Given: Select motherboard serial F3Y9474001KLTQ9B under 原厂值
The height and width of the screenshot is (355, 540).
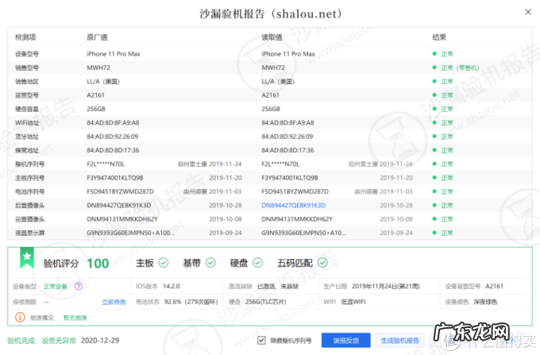Looking at the screenshot, I should point(114,178).
